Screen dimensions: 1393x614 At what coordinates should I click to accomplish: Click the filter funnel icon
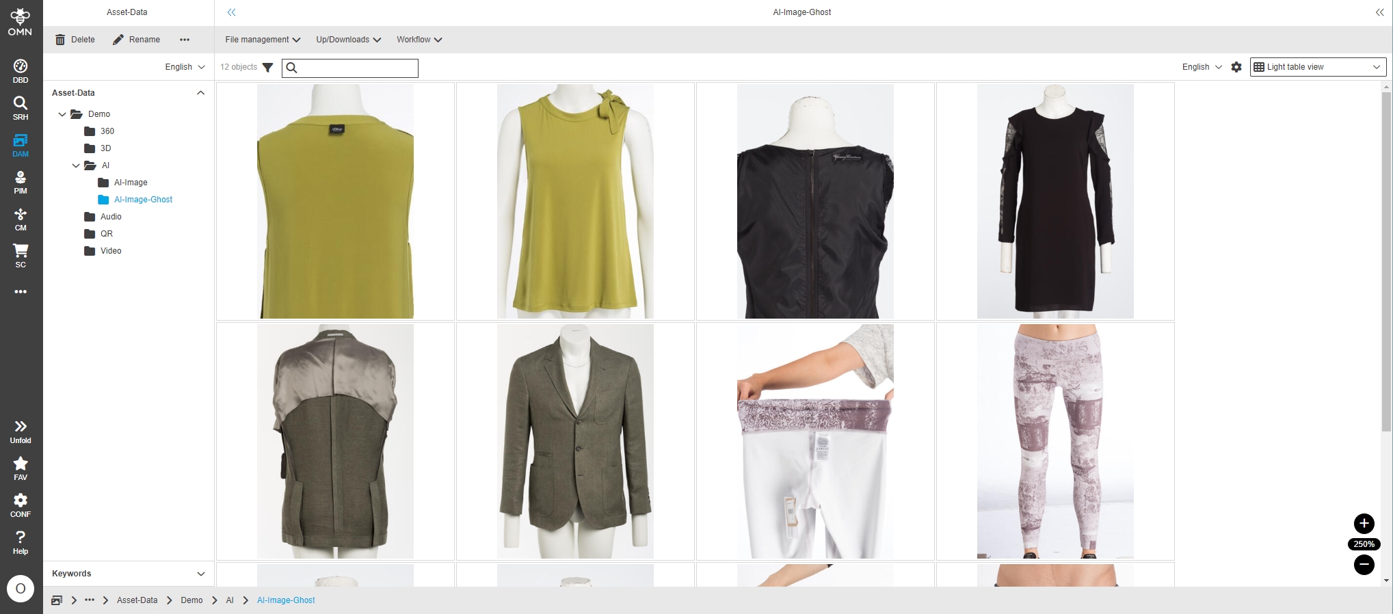268,67
